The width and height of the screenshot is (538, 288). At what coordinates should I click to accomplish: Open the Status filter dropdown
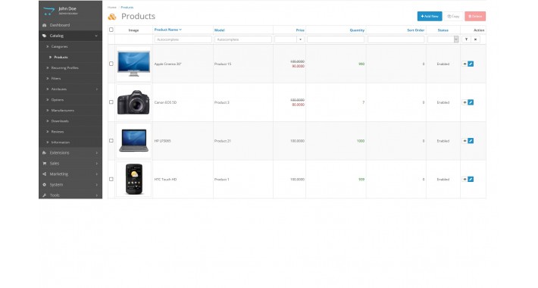(443, 39)
